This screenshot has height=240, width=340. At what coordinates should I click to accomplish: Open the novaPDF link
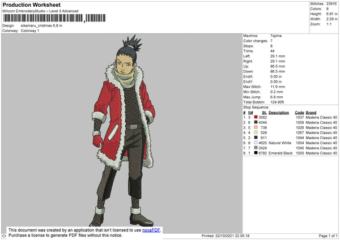click(x=151, y=230)
